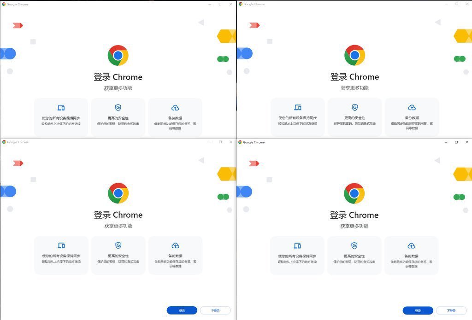472x320 pixels.
Task: Click the cloud backup icon in the bottom-right window
Action: pos(411,246)
